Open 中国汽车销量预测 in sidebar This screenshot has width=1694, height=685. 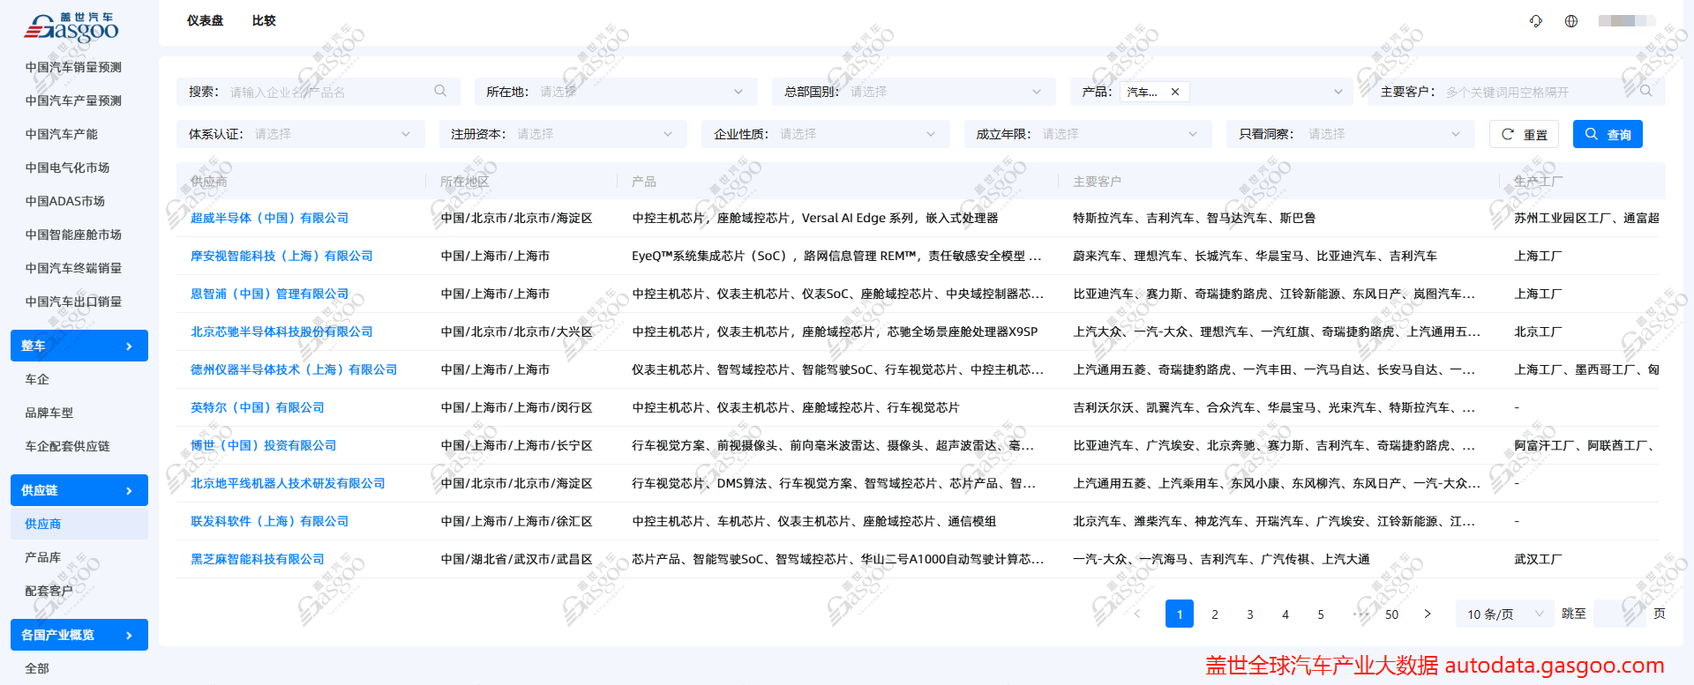click(73, 67)
